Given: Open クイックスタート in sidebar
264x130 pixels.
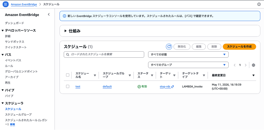Looking at the screenshot, I should (16, 47).
